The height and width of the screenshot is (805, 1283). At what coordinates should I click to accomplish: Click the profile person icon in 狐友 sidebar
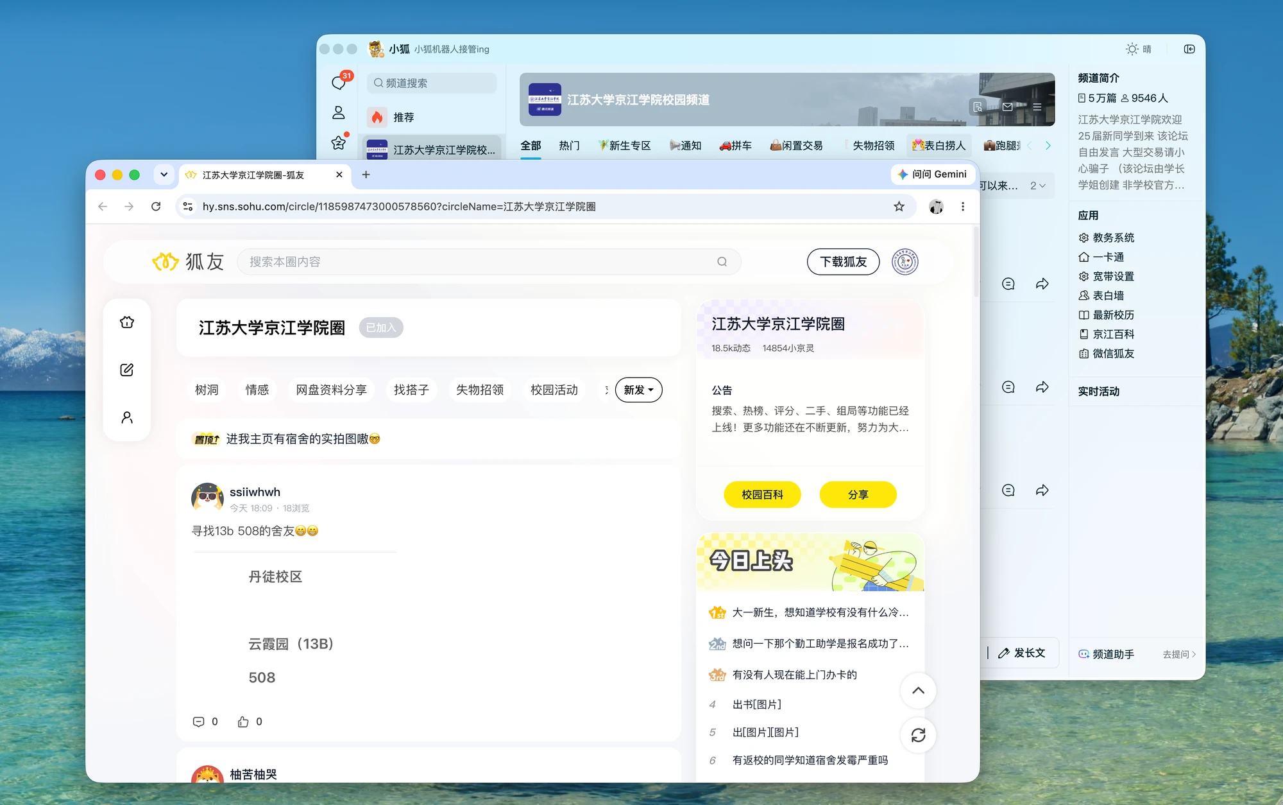tap(127, 418)
